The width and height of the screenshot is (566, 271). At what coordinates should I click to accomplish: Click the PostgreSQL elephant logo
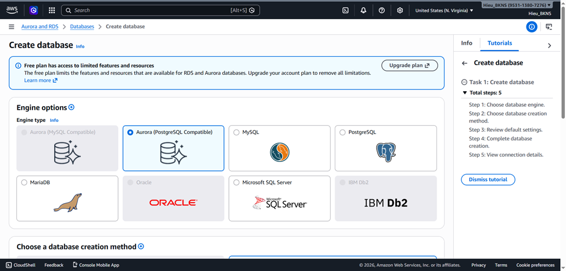click(385, 152)
